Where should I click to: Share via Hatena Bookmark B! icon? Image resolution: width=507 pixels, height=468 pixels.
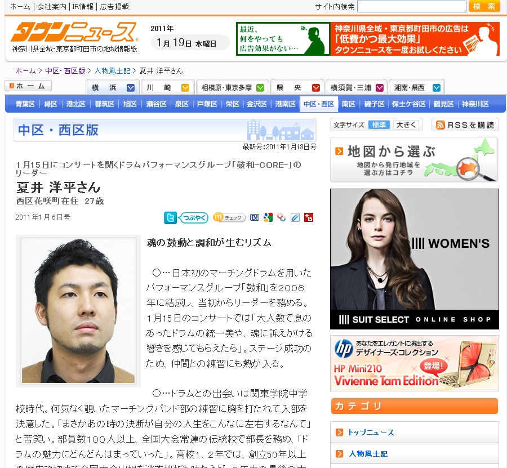coord(254,217)
